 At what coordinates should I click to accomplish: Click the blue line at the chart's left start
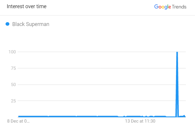[19, 116]
